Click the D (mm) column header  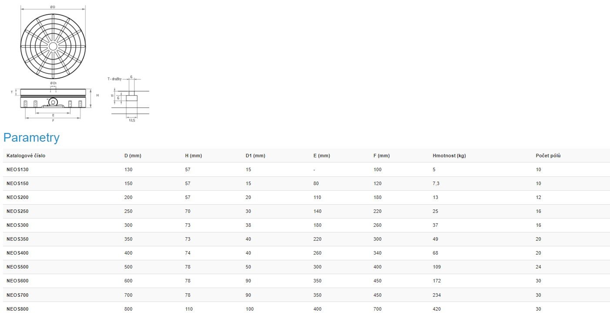point(133,156)
